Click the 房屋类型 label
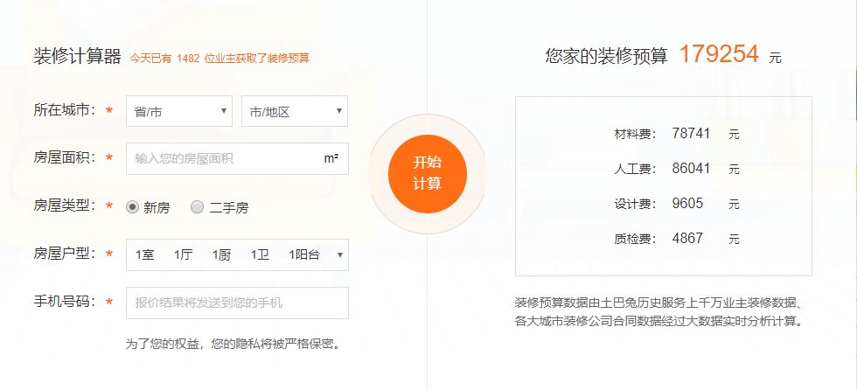Viewport: 857px width, 390px height. tap(65, 205)
